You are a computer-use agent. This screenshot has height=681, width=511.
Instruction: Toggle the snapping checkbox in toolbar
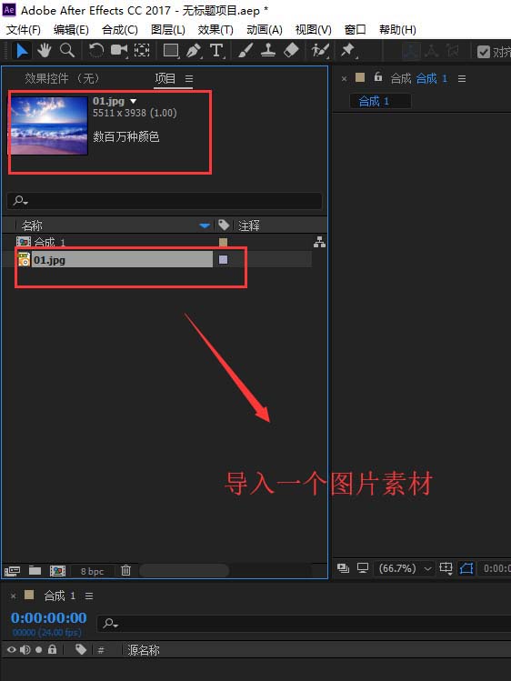click(483, 52)
